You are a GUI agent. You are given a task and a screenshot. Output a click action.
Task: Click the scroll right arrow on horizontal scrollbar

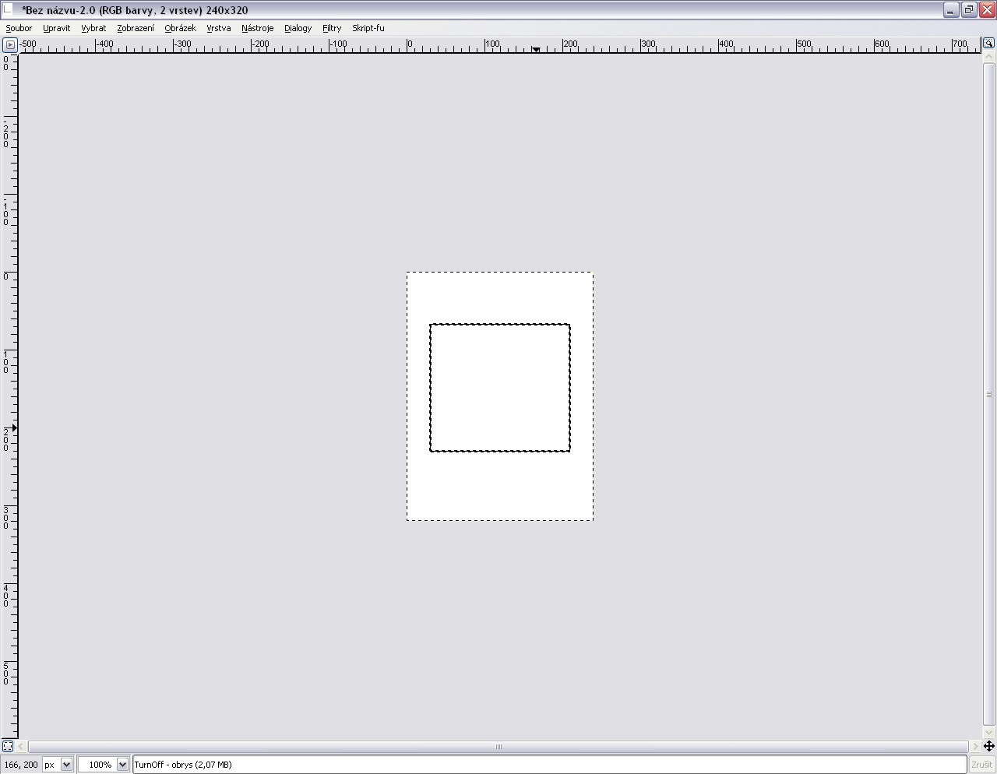[x=975, y=746]
